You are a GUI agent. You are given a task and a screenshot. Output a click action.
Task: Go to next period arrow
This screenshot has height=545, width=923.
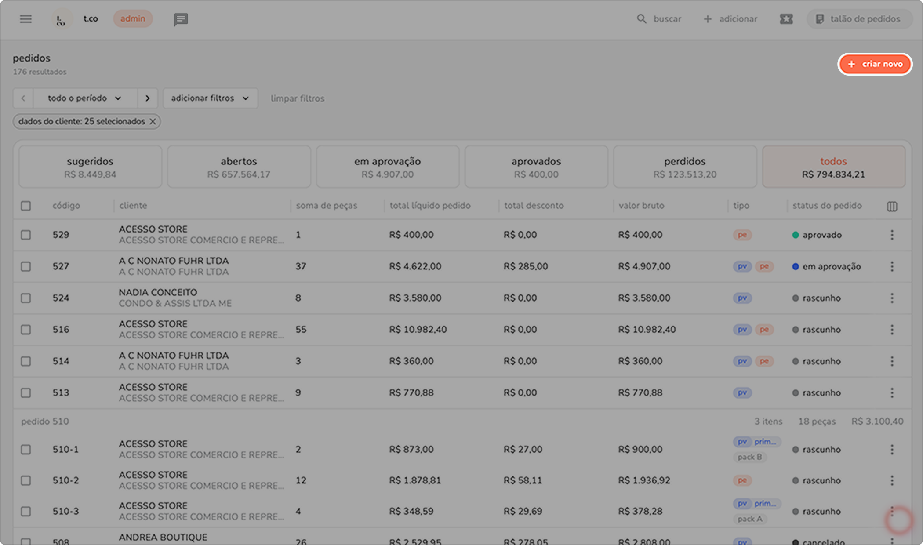pos(148,98)
